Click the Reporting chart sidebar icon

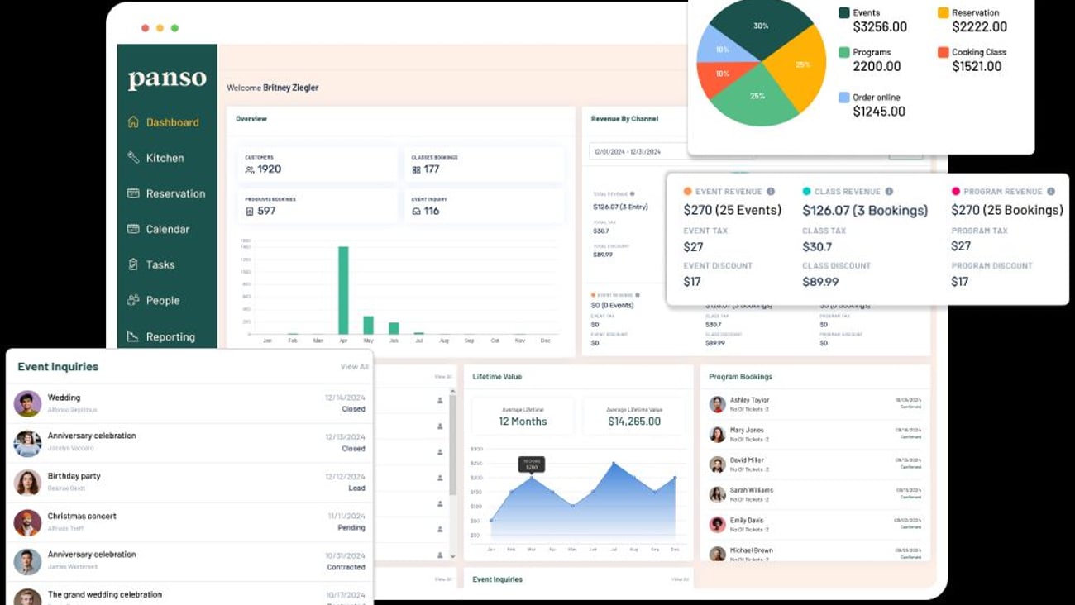coord(133,336)
